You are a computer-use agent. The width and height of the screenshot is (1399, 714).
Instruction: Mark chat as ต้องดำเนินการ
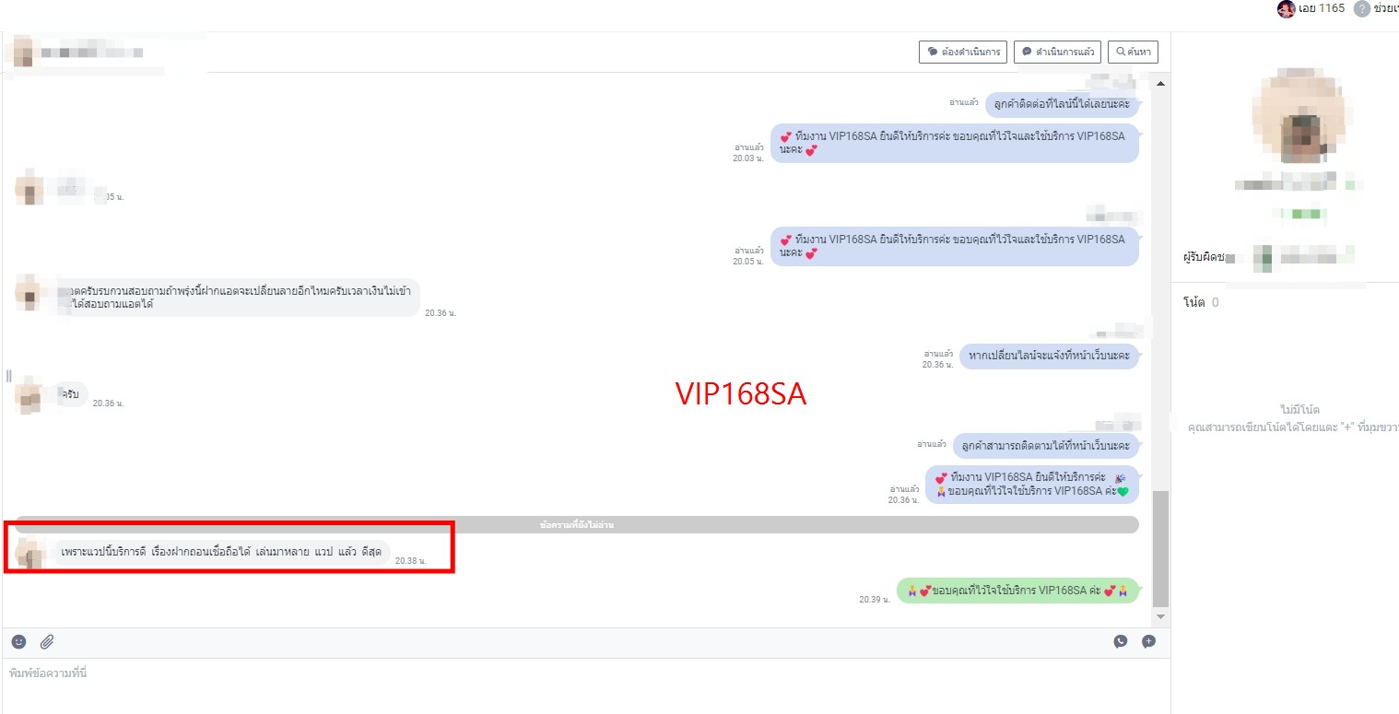[x=963, y=52]
